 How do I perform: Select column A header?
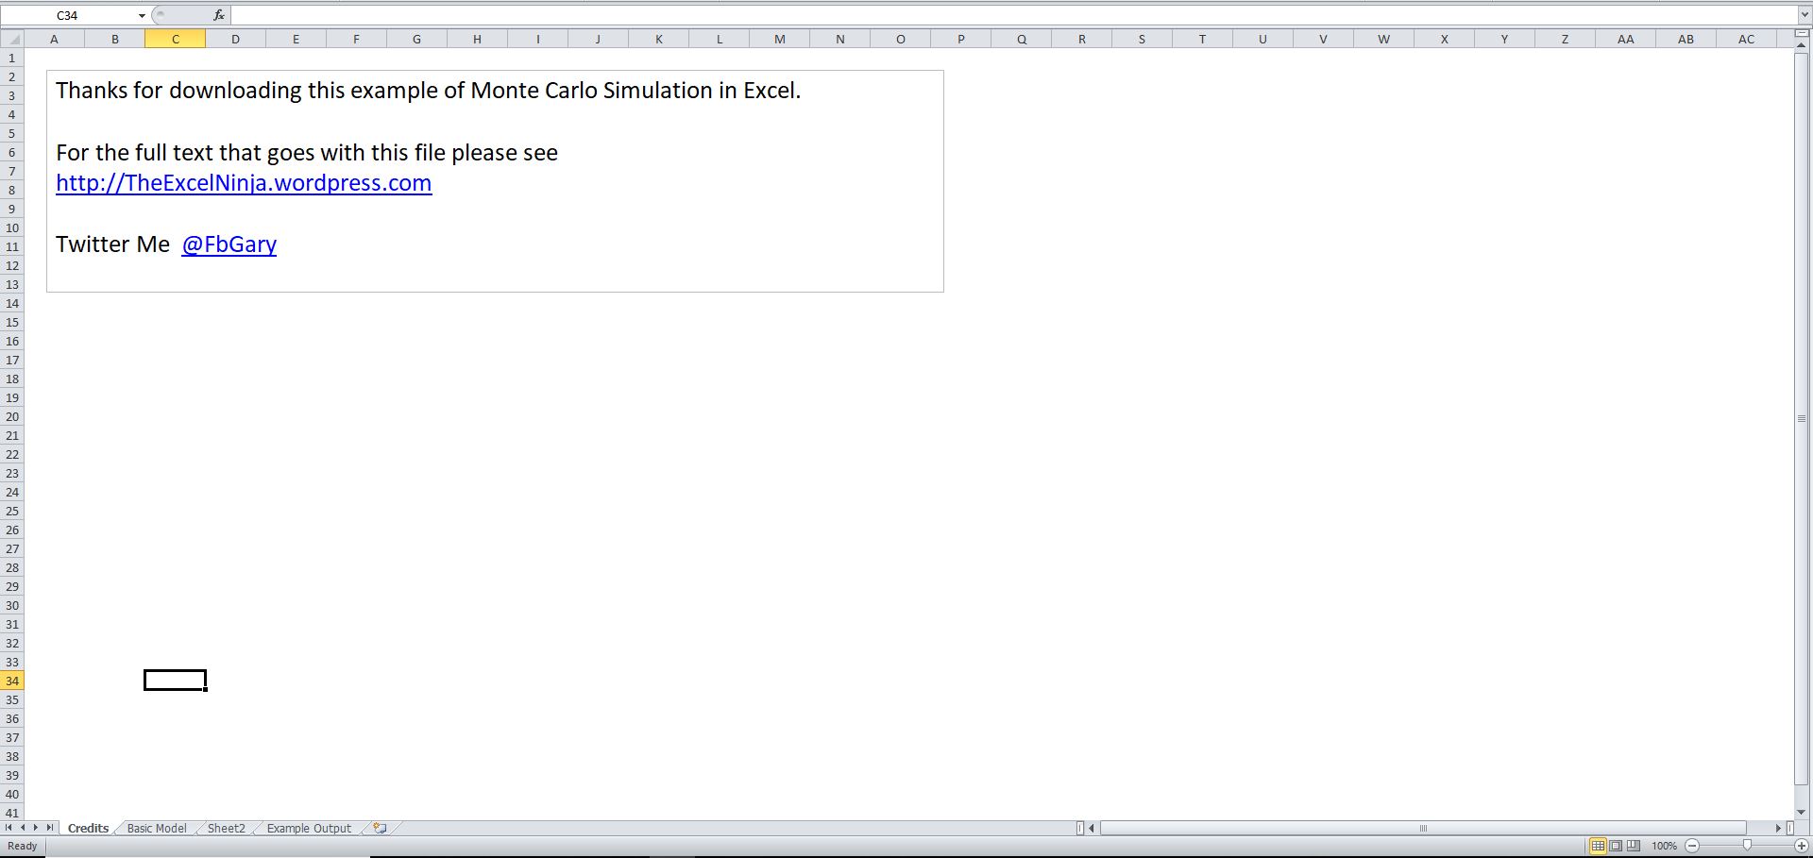coord(54,39)
